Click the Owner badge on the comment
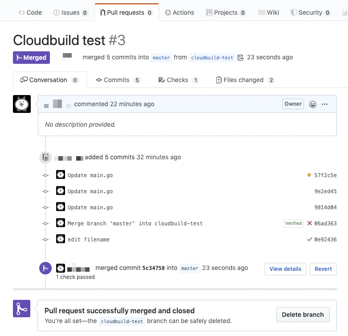This screenshot has width=348, height=336. [x=293, y=104]
